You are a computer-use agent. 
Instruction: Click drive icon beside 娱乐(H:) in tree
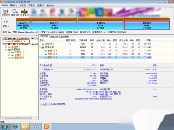point(12,58)
